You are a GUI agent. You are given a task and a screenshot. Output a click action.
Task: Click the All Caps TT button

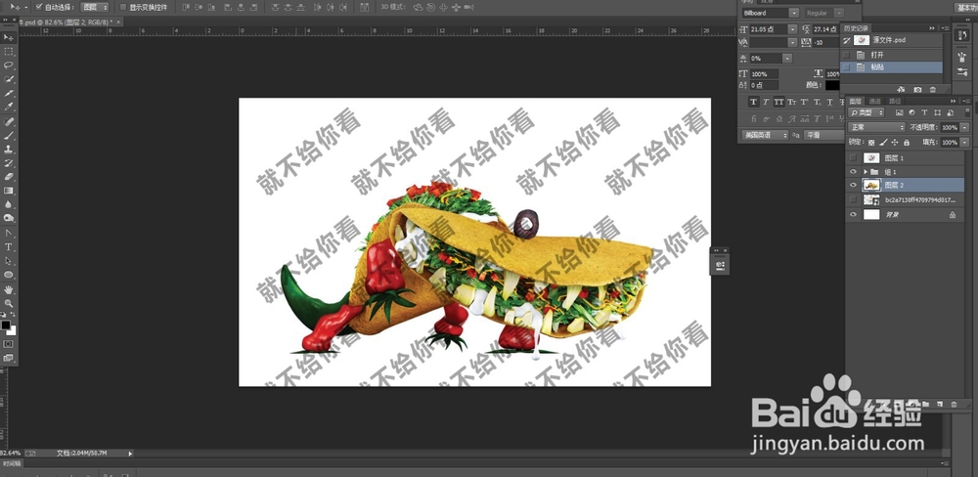tap(779, 103)
